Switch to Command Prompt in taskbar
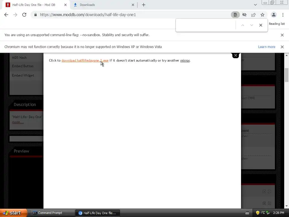This screenshot has width=289, height=217. [x=52, y=213]
